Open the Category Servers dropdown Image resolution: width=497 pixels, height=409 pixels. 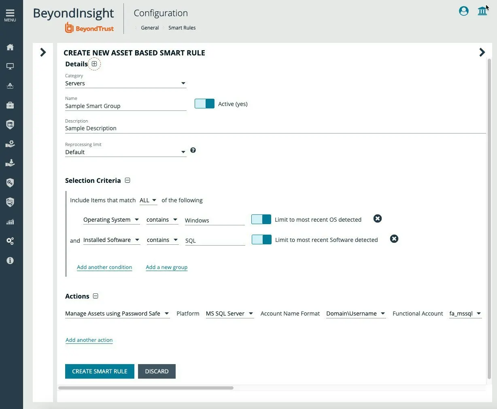[x=125, y=83]
